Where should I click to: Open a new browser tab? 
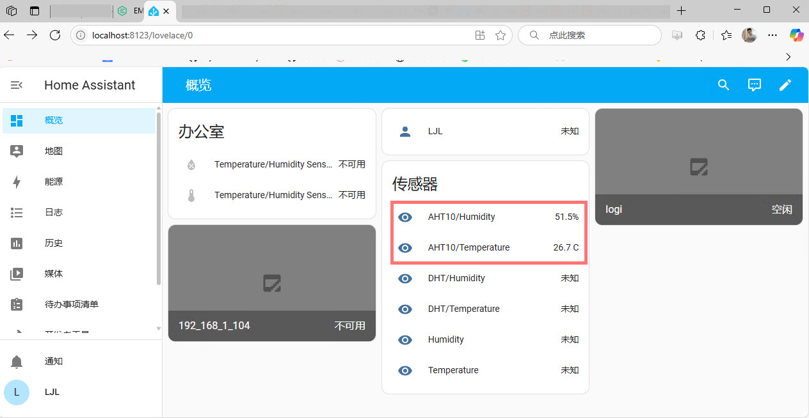click(682, 10)
